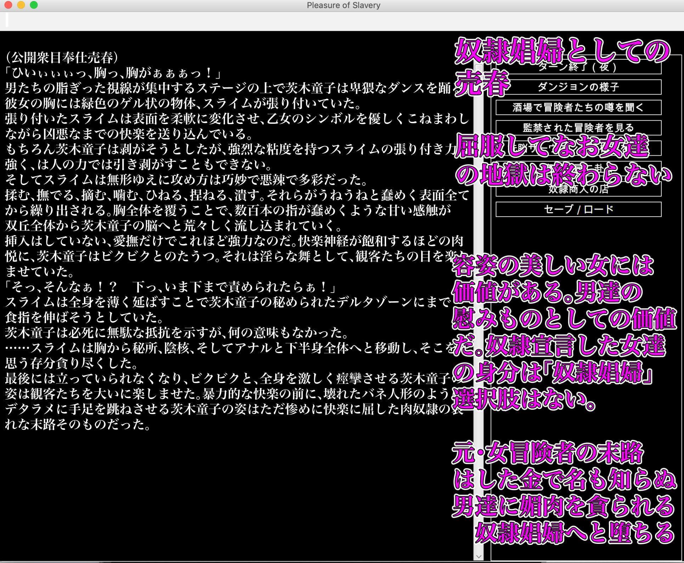Open the セーブ / ロード screen
Viewport: 684px width, 563px height.
coord(578,209)
